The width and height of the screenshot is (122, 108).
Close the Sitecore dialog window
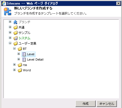coord(119,3)
